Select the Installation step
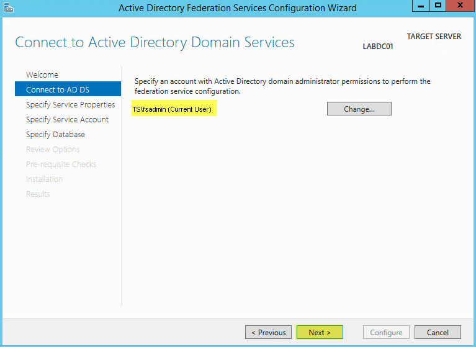The image size is (476, 347). tap(44, 179)
